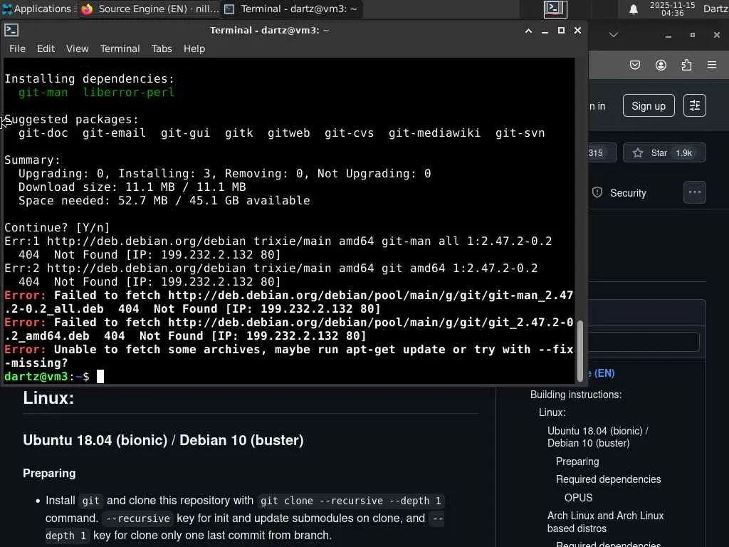Open the Tabs menu in Terminal

coord(162,48)
